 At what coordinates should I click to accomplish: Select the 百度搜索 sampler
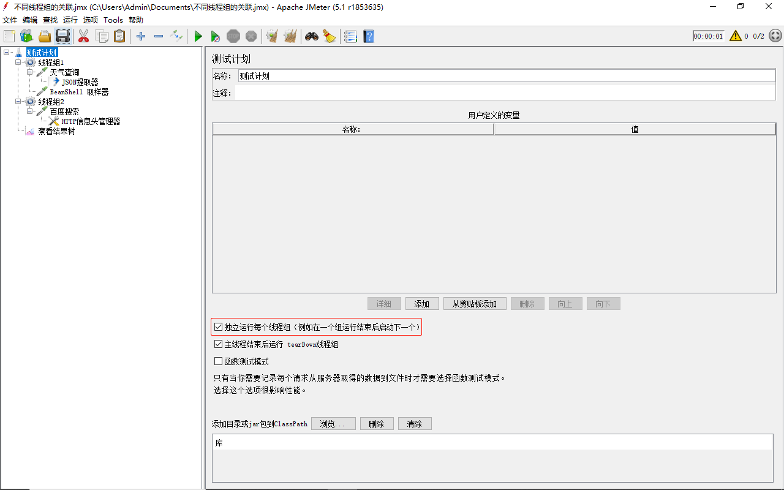(x=64, y=111)
